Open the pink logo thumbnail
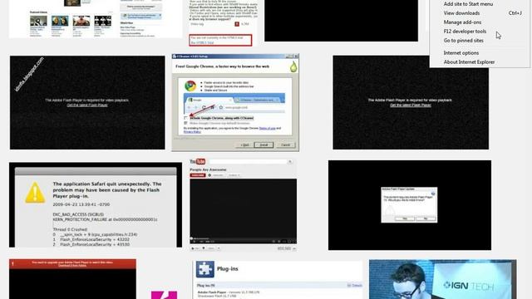Screen dimensions: 532x299 point(165,295)
